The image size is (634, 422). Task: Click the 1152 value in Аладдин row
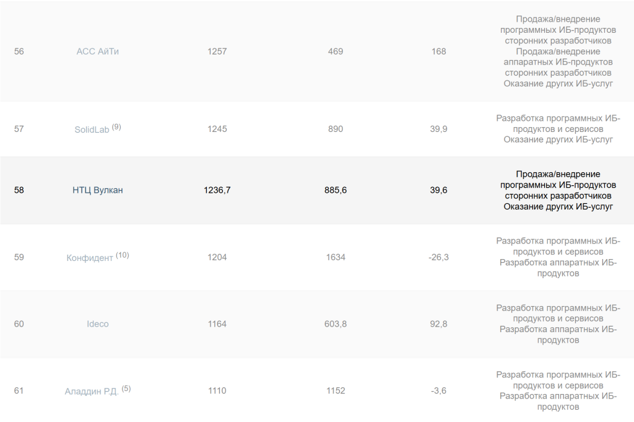pyautogui.click(x=336, y=391)
